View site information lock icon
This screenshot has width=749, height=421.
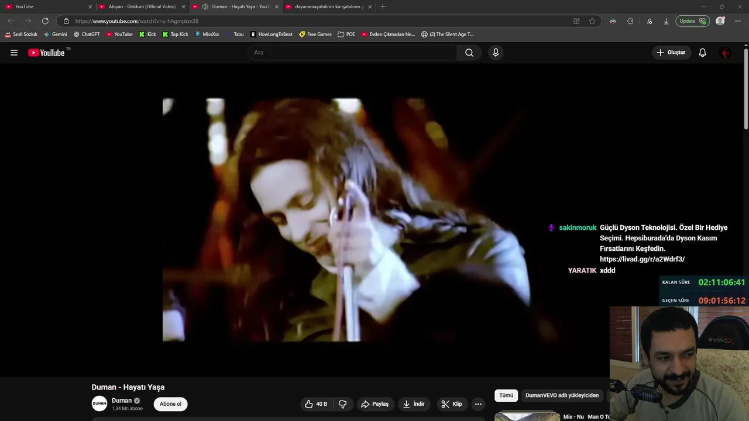pyautogui.click(x=66, y=21)
